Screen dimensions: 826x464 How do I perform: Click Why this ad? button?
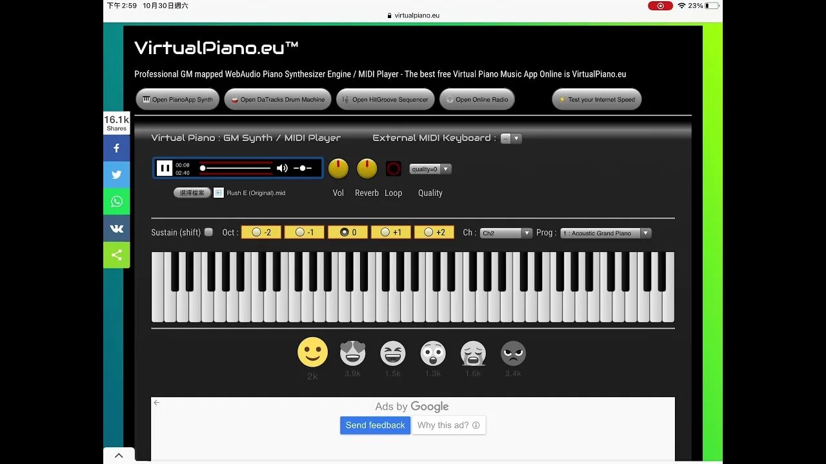click(x=448, y=425)
